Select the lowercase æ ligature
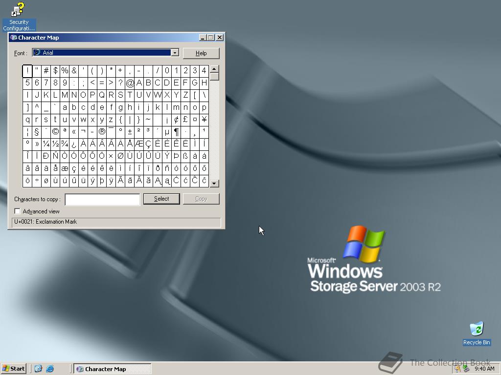Viewport: 501px width, 375px height. point(65,168)
